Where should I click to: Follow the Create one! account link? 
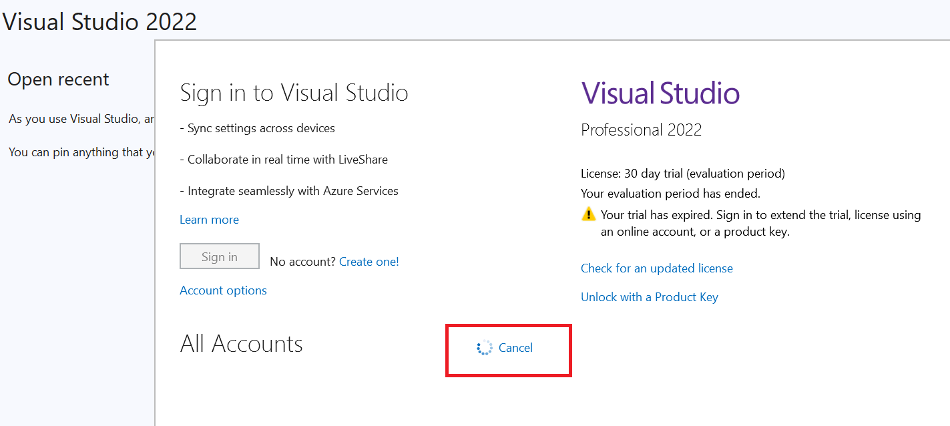pyautogui.click(x=369, y=262)
